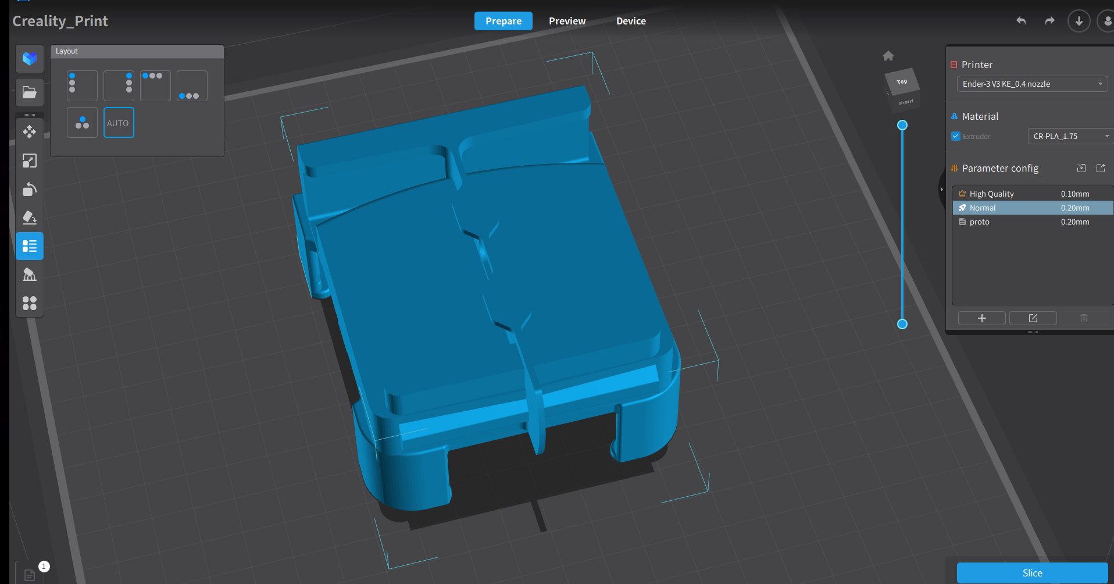Uncheck the Extruder checkbox
The image size is (1114, 584).
point(956,136)
